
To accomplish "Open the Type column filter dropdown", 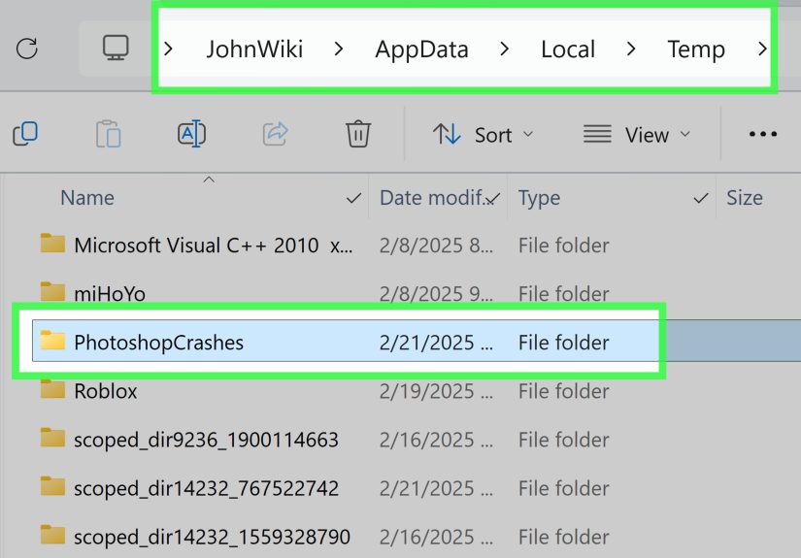I will [701, 198].
